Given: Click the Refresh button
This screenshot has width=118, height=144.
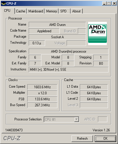Looking at the screenshot, I should [x=82, y=139].
